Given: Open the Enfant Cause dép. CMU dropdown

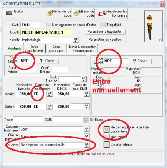Looking at the screenshot, I should pos(86,106).
